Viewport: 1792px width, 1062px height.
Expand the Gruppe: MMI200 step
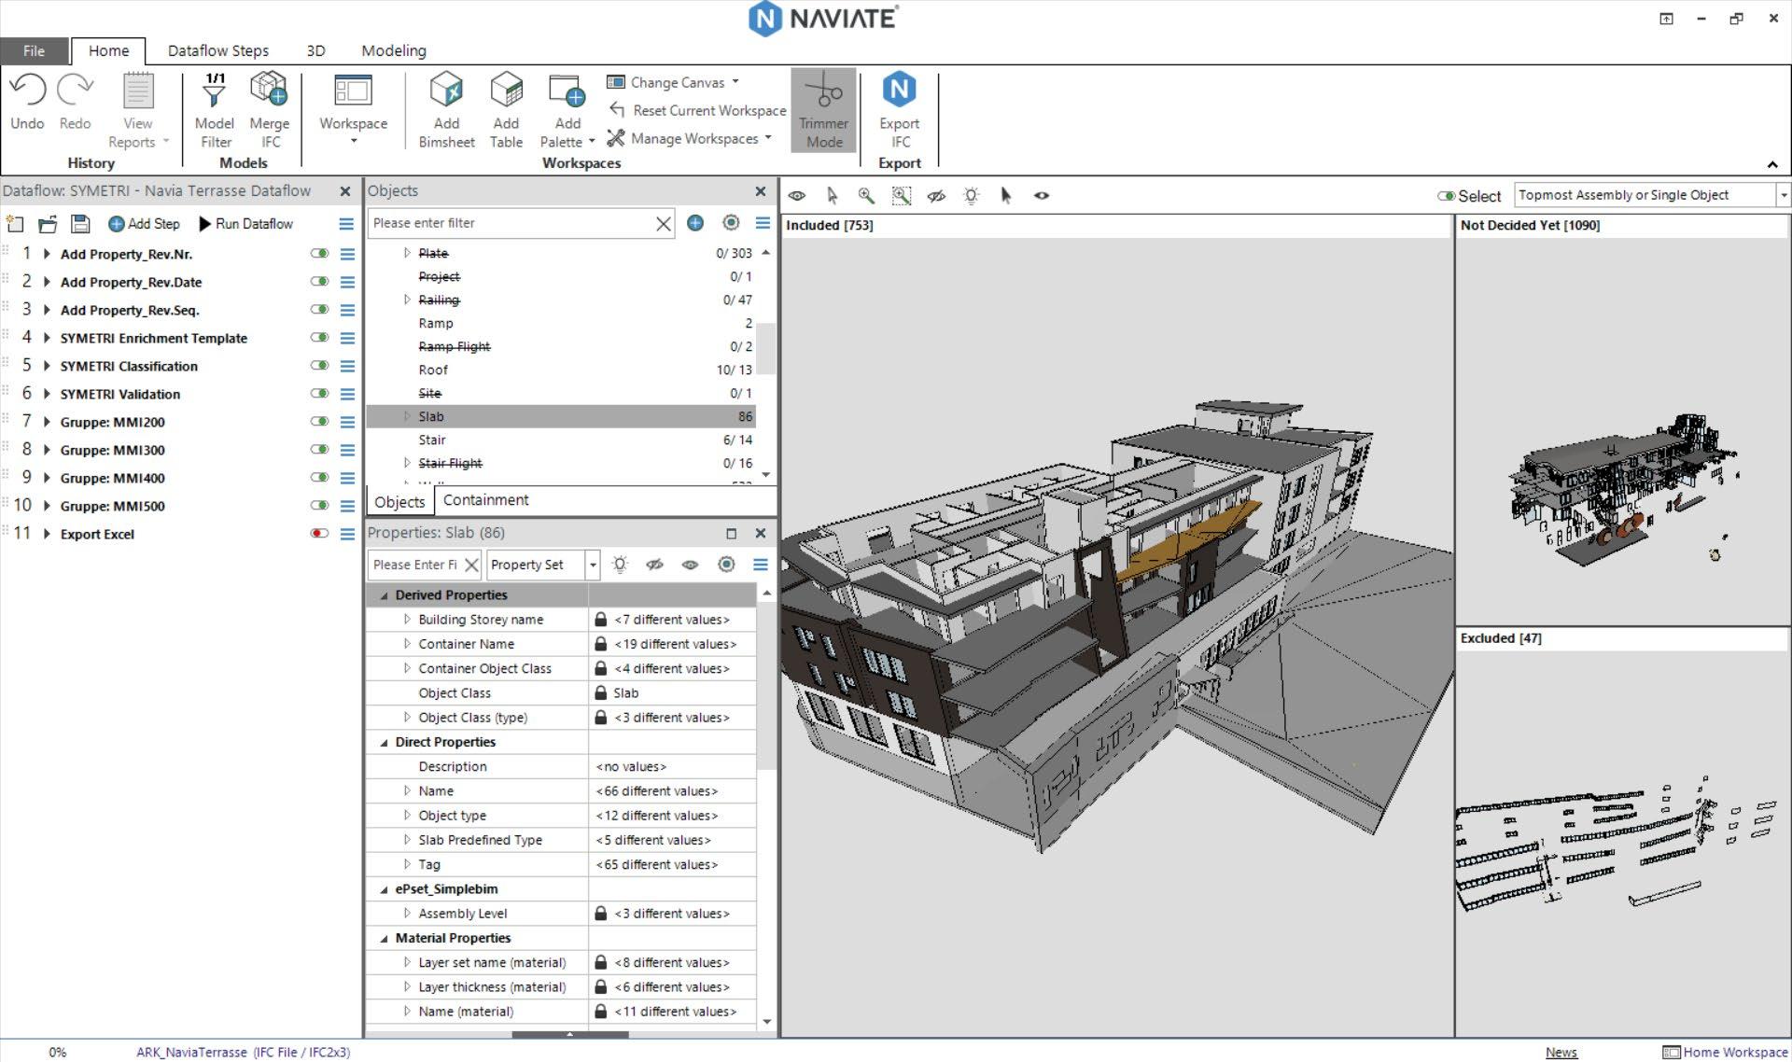click(x=47, y=422)
